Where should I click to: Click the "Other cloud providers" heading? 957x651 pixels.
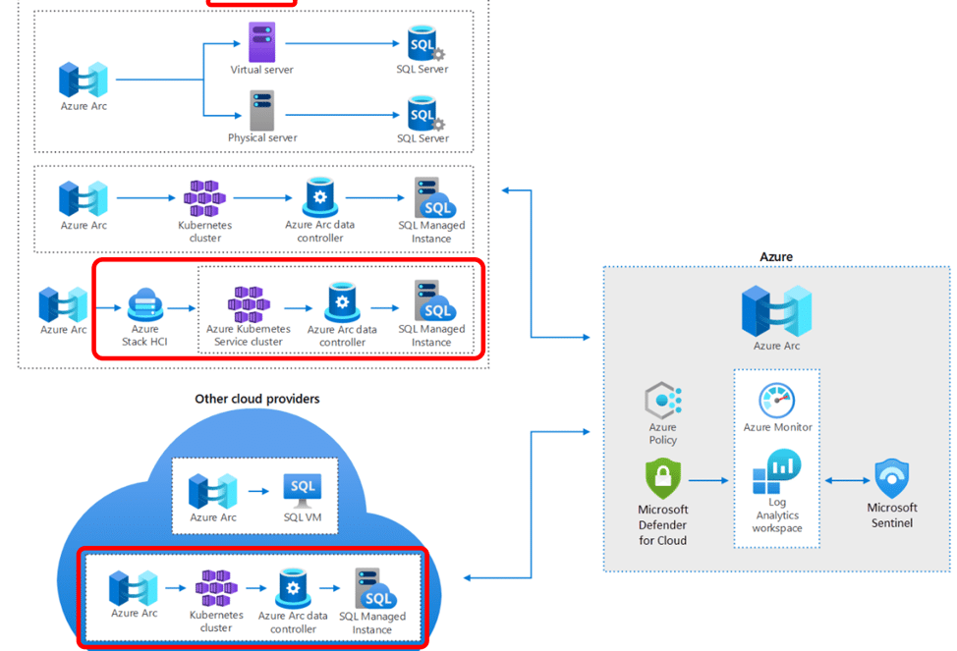pyautogui.click(x=257, y=399)
